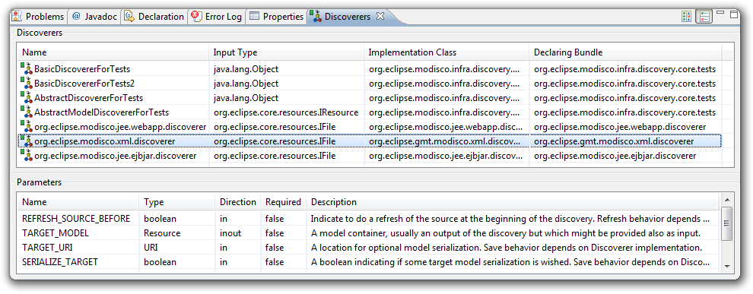Screen dimensions: 753x294
Task: Click the BasicDiscovererForTests row icon
Action: [x=25, y=68]
